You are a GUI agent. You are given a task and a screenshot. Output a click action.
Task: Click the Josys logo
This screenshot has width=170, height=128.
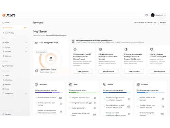[9, 15]
